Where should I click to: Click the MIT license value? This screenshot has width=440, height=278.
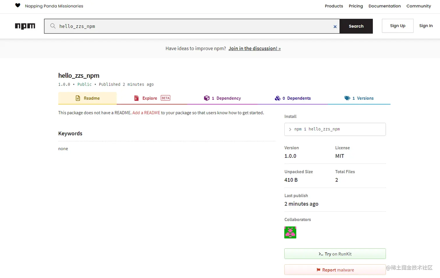(340, 156)
